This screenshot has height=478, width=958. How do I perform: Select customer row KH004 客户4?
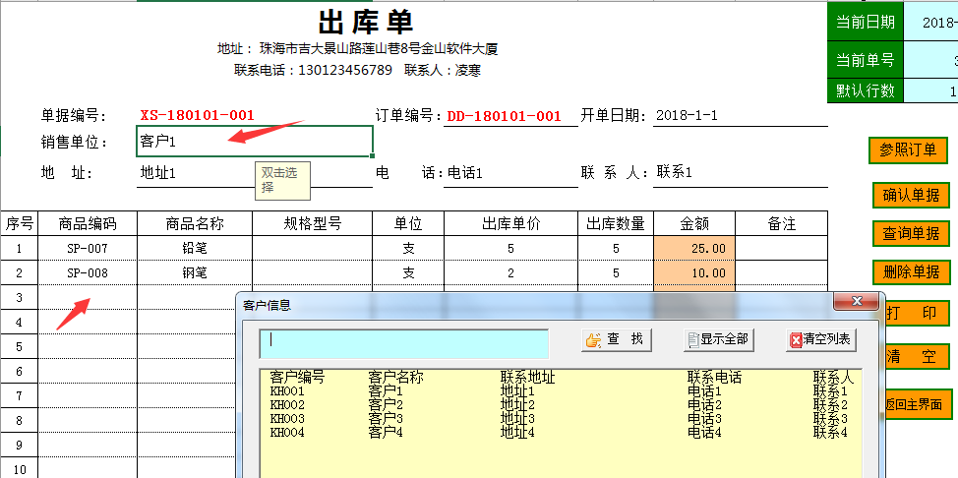[561, 433]
